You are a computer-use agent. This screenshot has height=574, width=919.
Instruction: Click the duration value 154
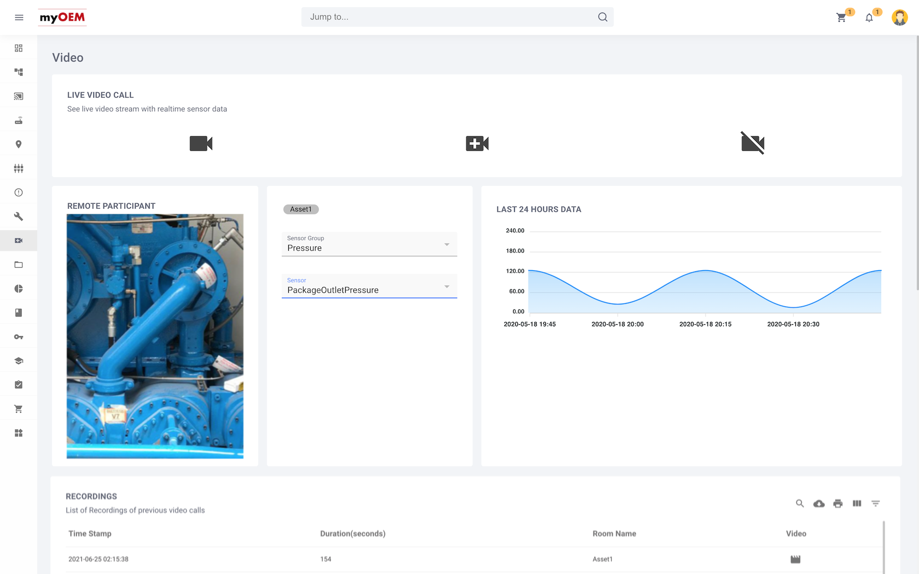(x=325, y=559)
